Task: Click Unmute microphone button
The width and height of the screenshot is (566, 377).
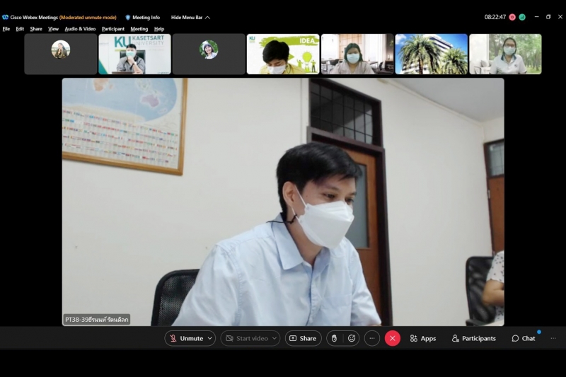Action: click(x=185, y=338)
